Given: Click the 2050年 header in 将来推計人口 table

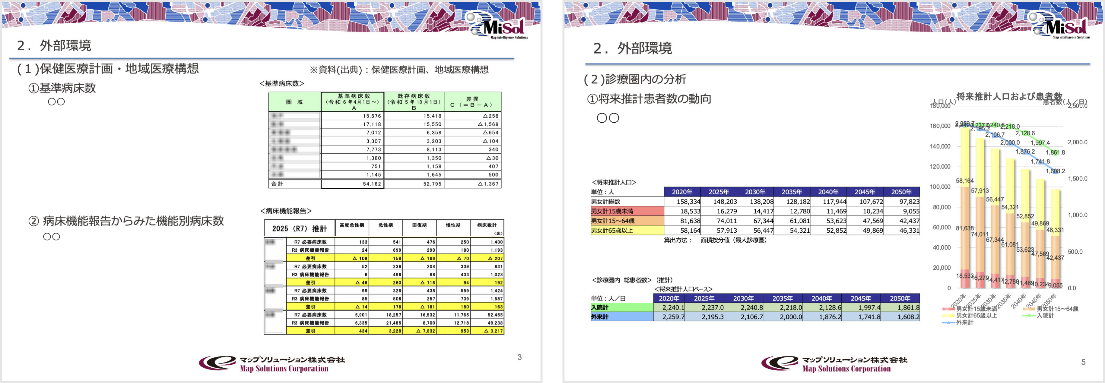Looking at the screenshot, I should pos(901,192).
